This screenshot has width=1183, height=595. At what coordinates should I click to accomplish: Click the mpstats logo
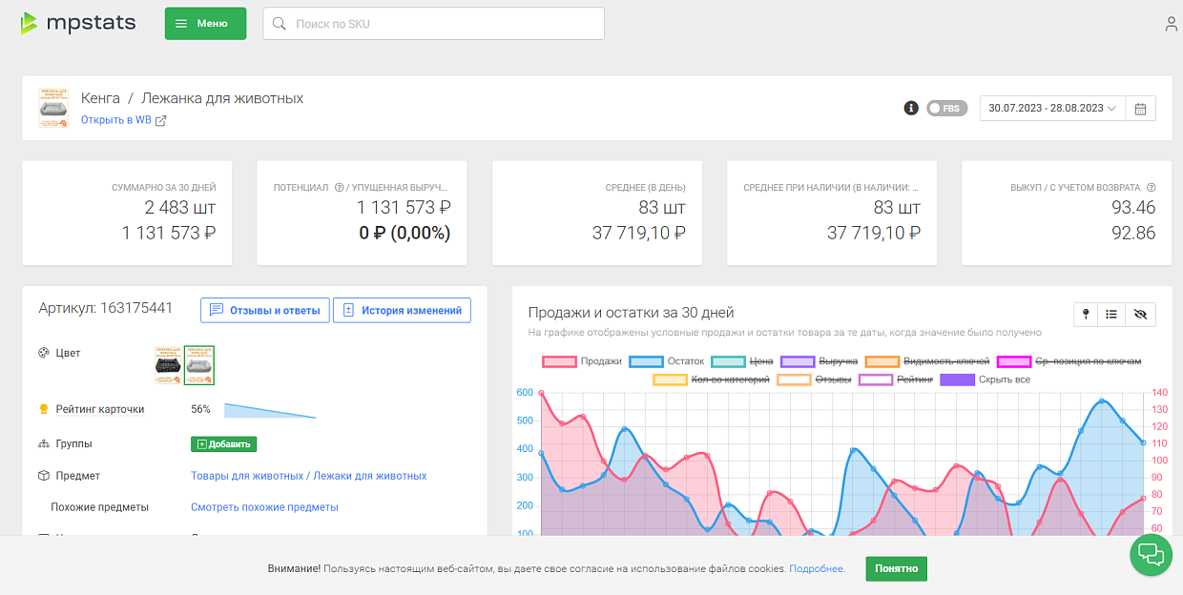tap(78, 24)
